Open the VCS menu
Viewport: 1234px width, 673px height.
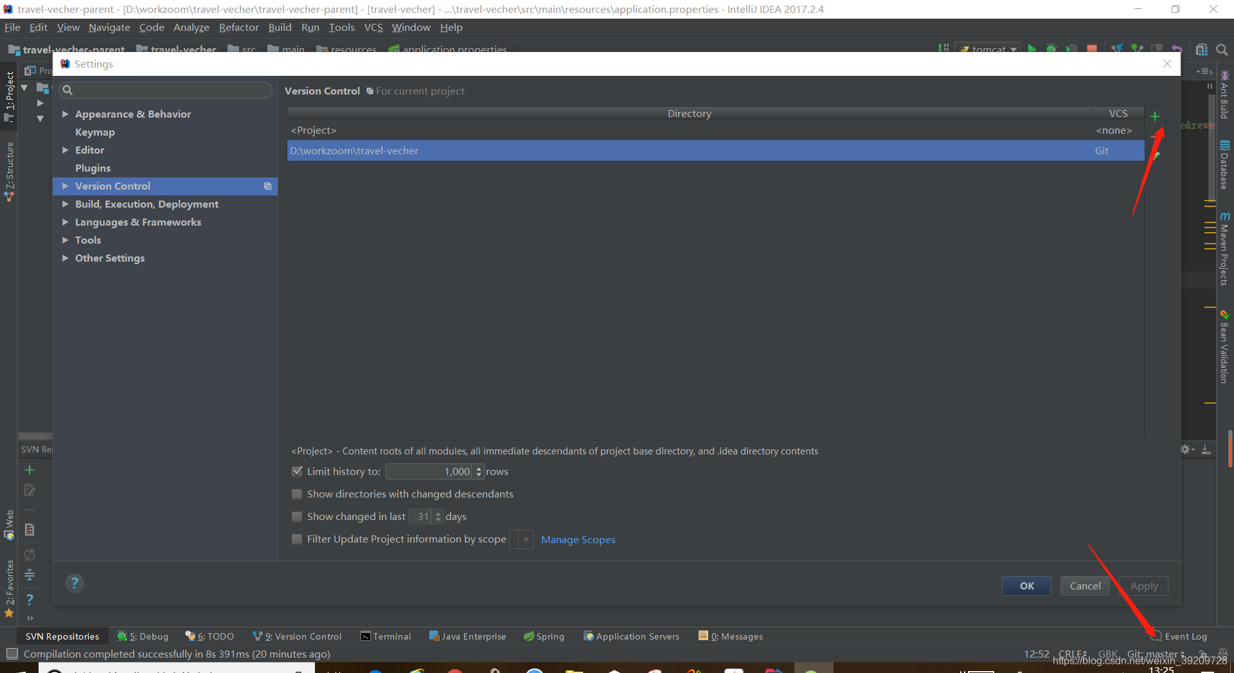click(373, 27)
